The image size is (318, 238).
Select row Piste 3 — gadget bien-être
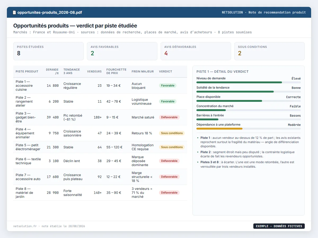[100, 117]
